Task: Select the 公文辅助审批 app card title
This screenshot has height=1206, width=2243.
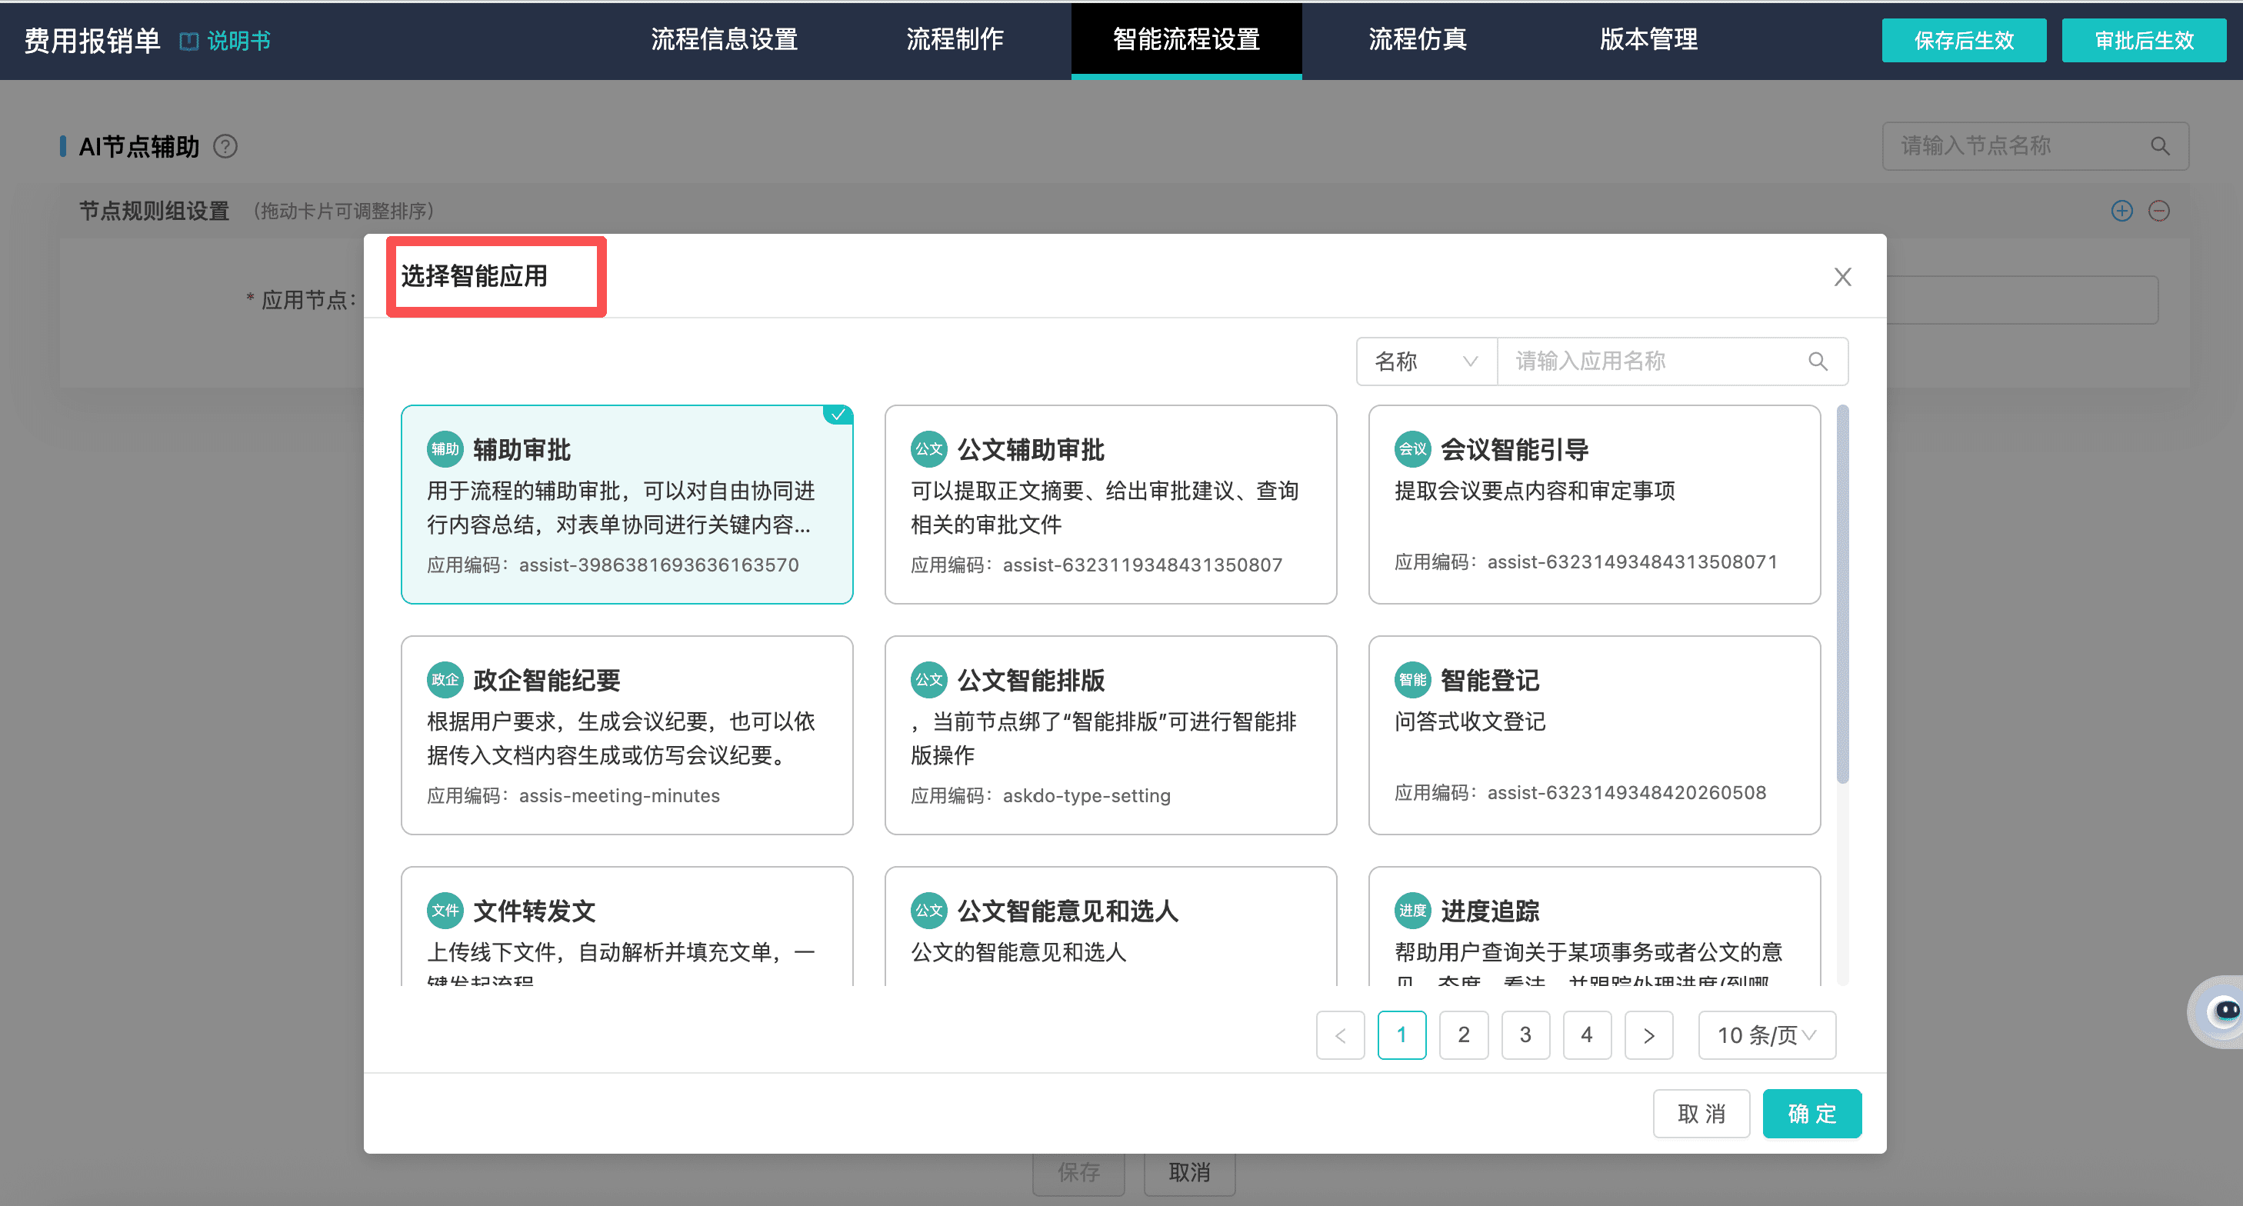Action: click(x=1031, y=450)
